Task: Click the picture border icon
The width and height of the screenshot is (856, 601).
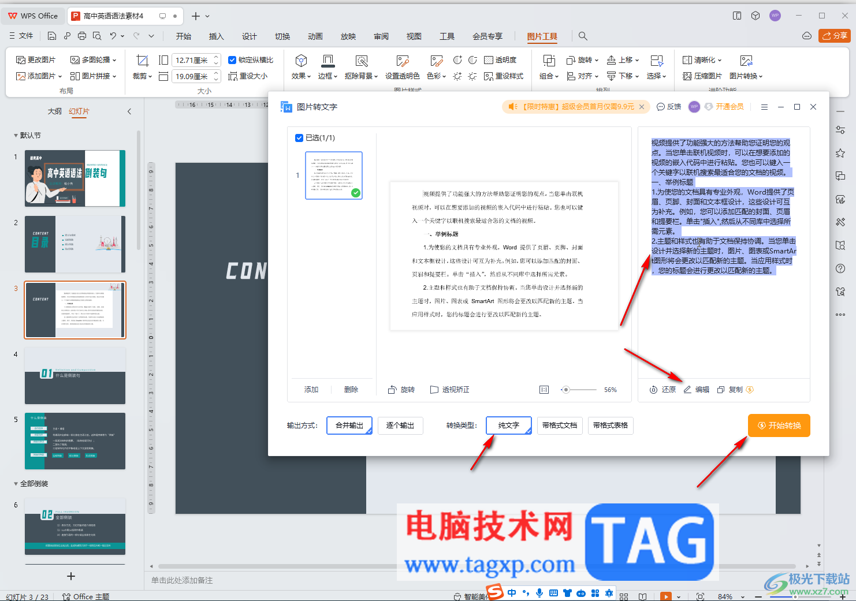Action: pos(327,61)
